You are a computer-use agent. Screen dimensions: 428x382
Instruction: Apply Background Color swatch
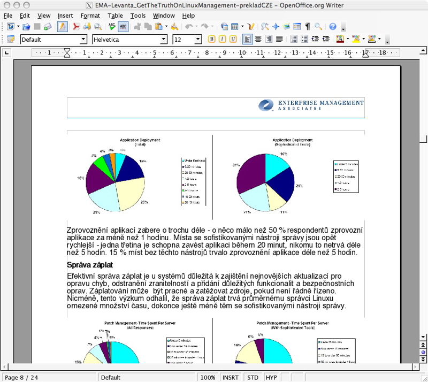click(372, 39)
